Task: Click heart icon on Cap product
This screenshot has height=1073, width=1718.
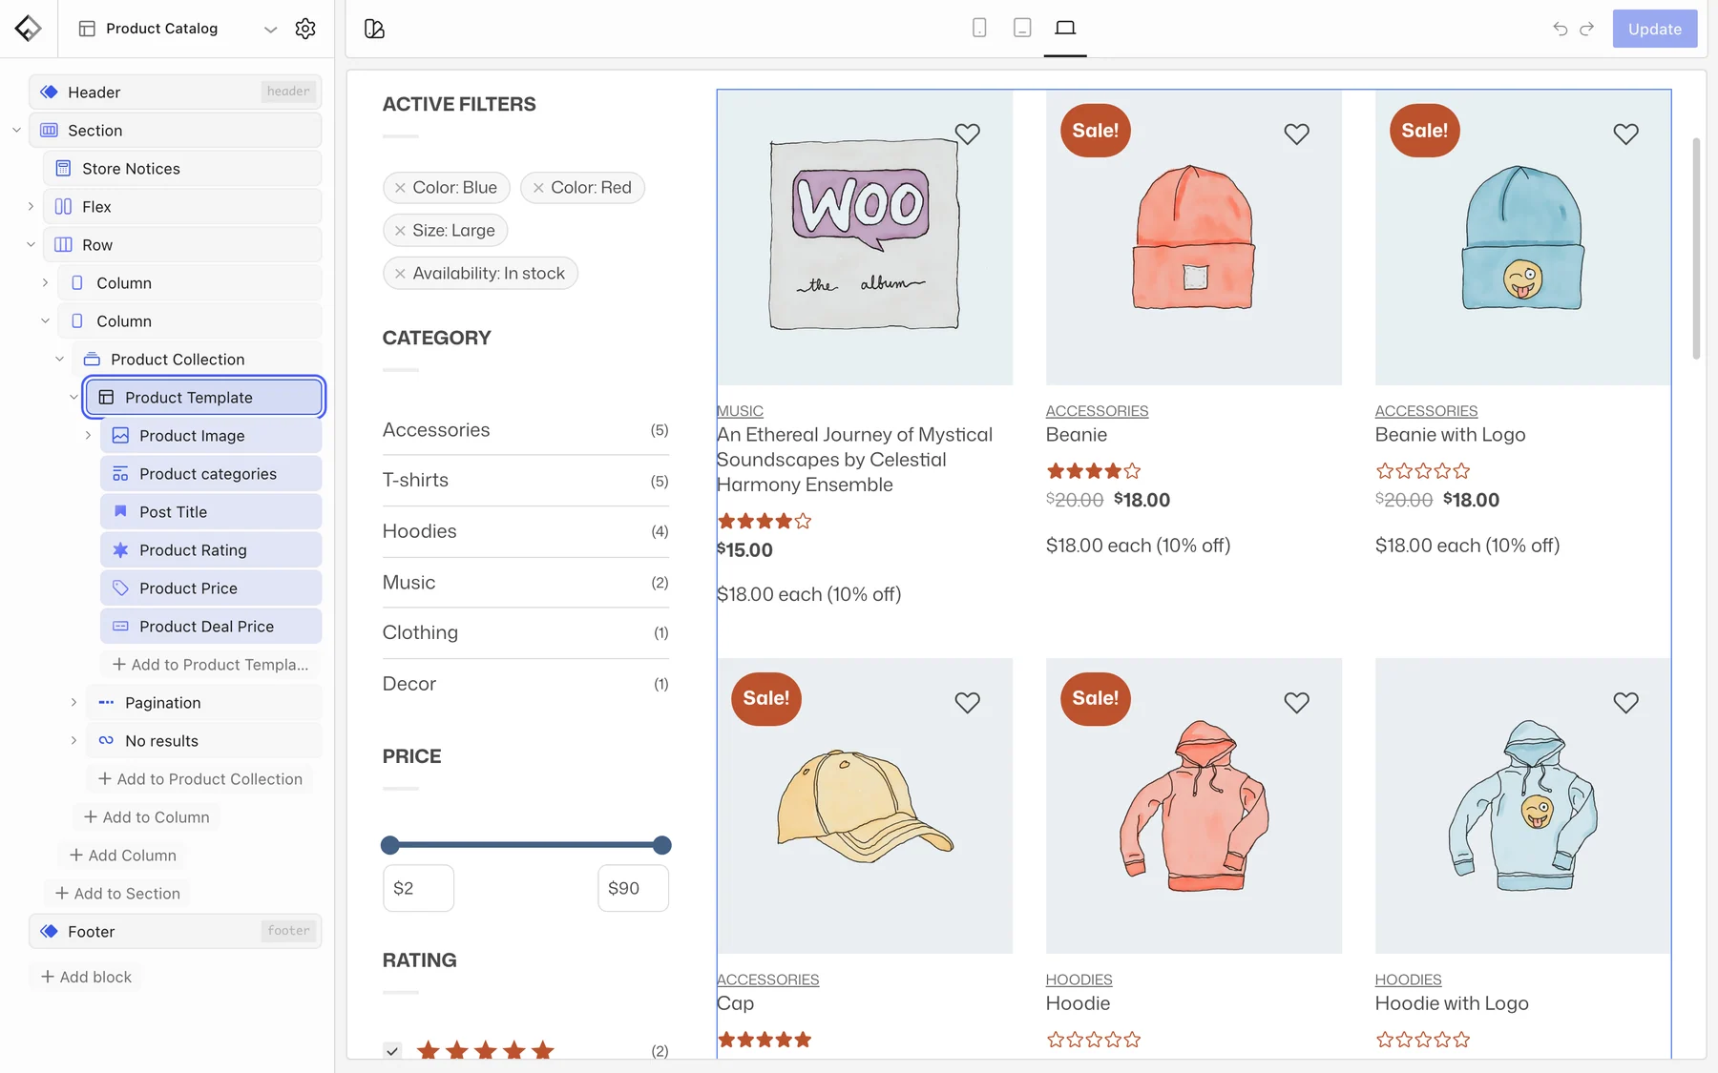Action: pos(967,702)
